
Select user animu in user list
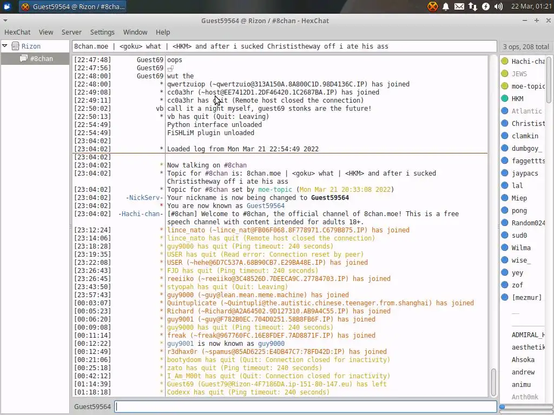(x=521, y=384)
